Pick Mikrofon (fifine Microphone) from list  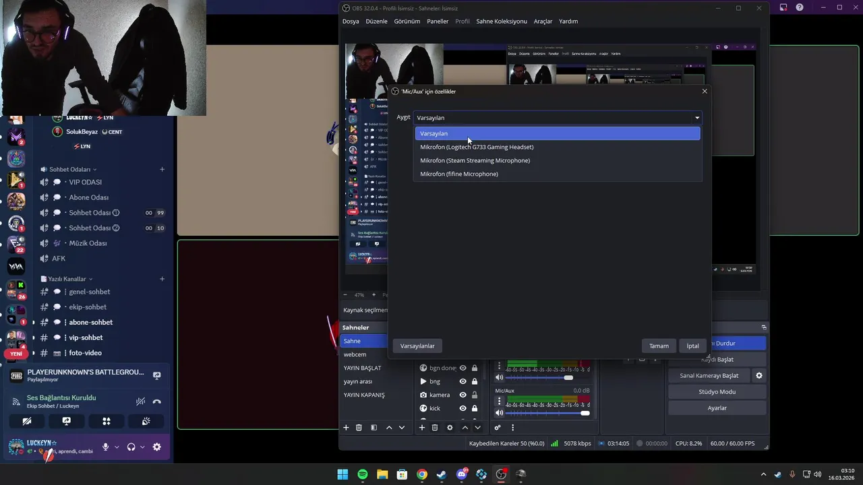click(558, 174)
